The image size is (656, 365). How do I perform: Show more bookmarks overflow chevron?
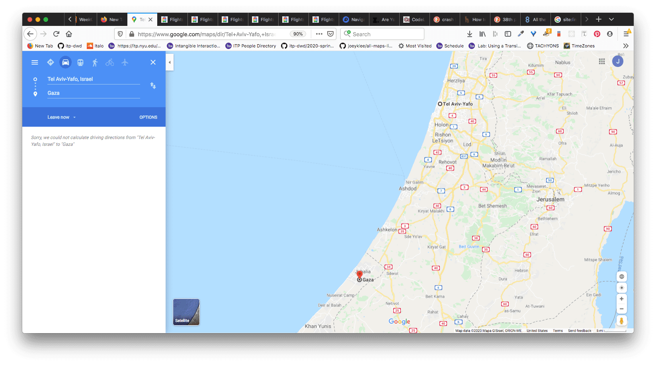tap(626, 46)
